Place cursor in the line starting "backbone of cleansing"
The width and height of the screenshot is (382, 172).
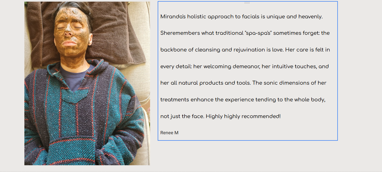(245, 50)
